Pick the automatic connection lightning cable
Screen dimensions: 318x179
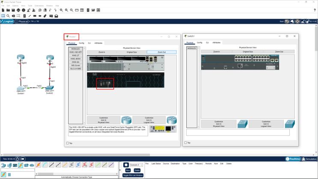39,165
